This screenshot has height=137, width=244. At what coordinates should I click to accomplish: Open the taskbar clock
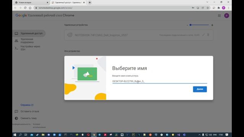coord(221,135)
